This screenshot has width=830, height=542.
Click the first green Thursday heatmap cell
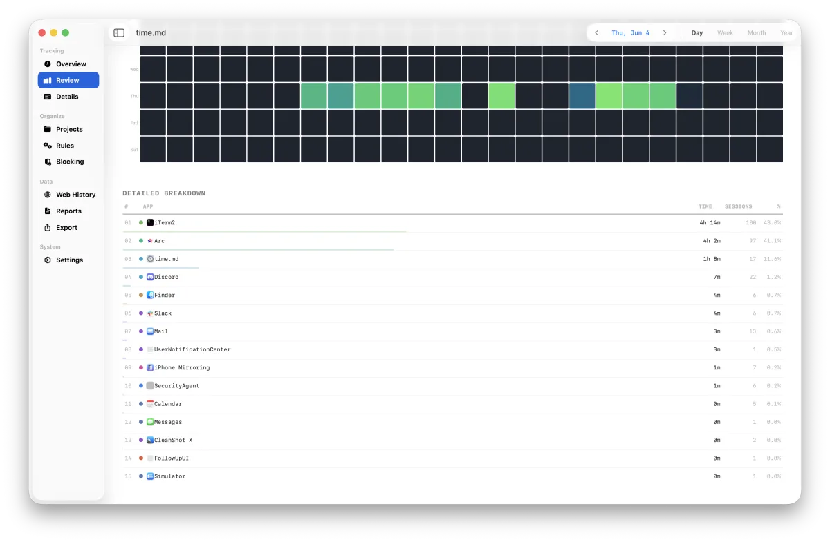(x=314, y=96)
